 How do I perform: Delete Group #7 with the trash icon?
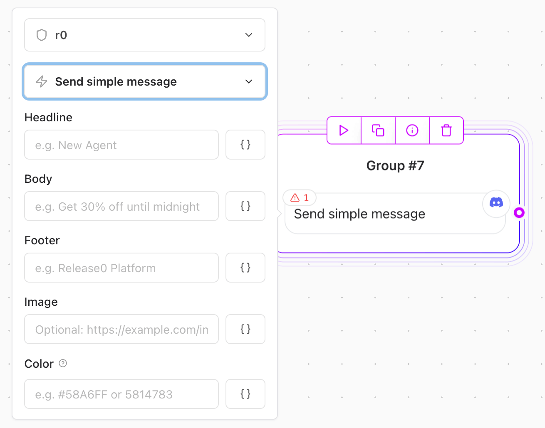446,130
